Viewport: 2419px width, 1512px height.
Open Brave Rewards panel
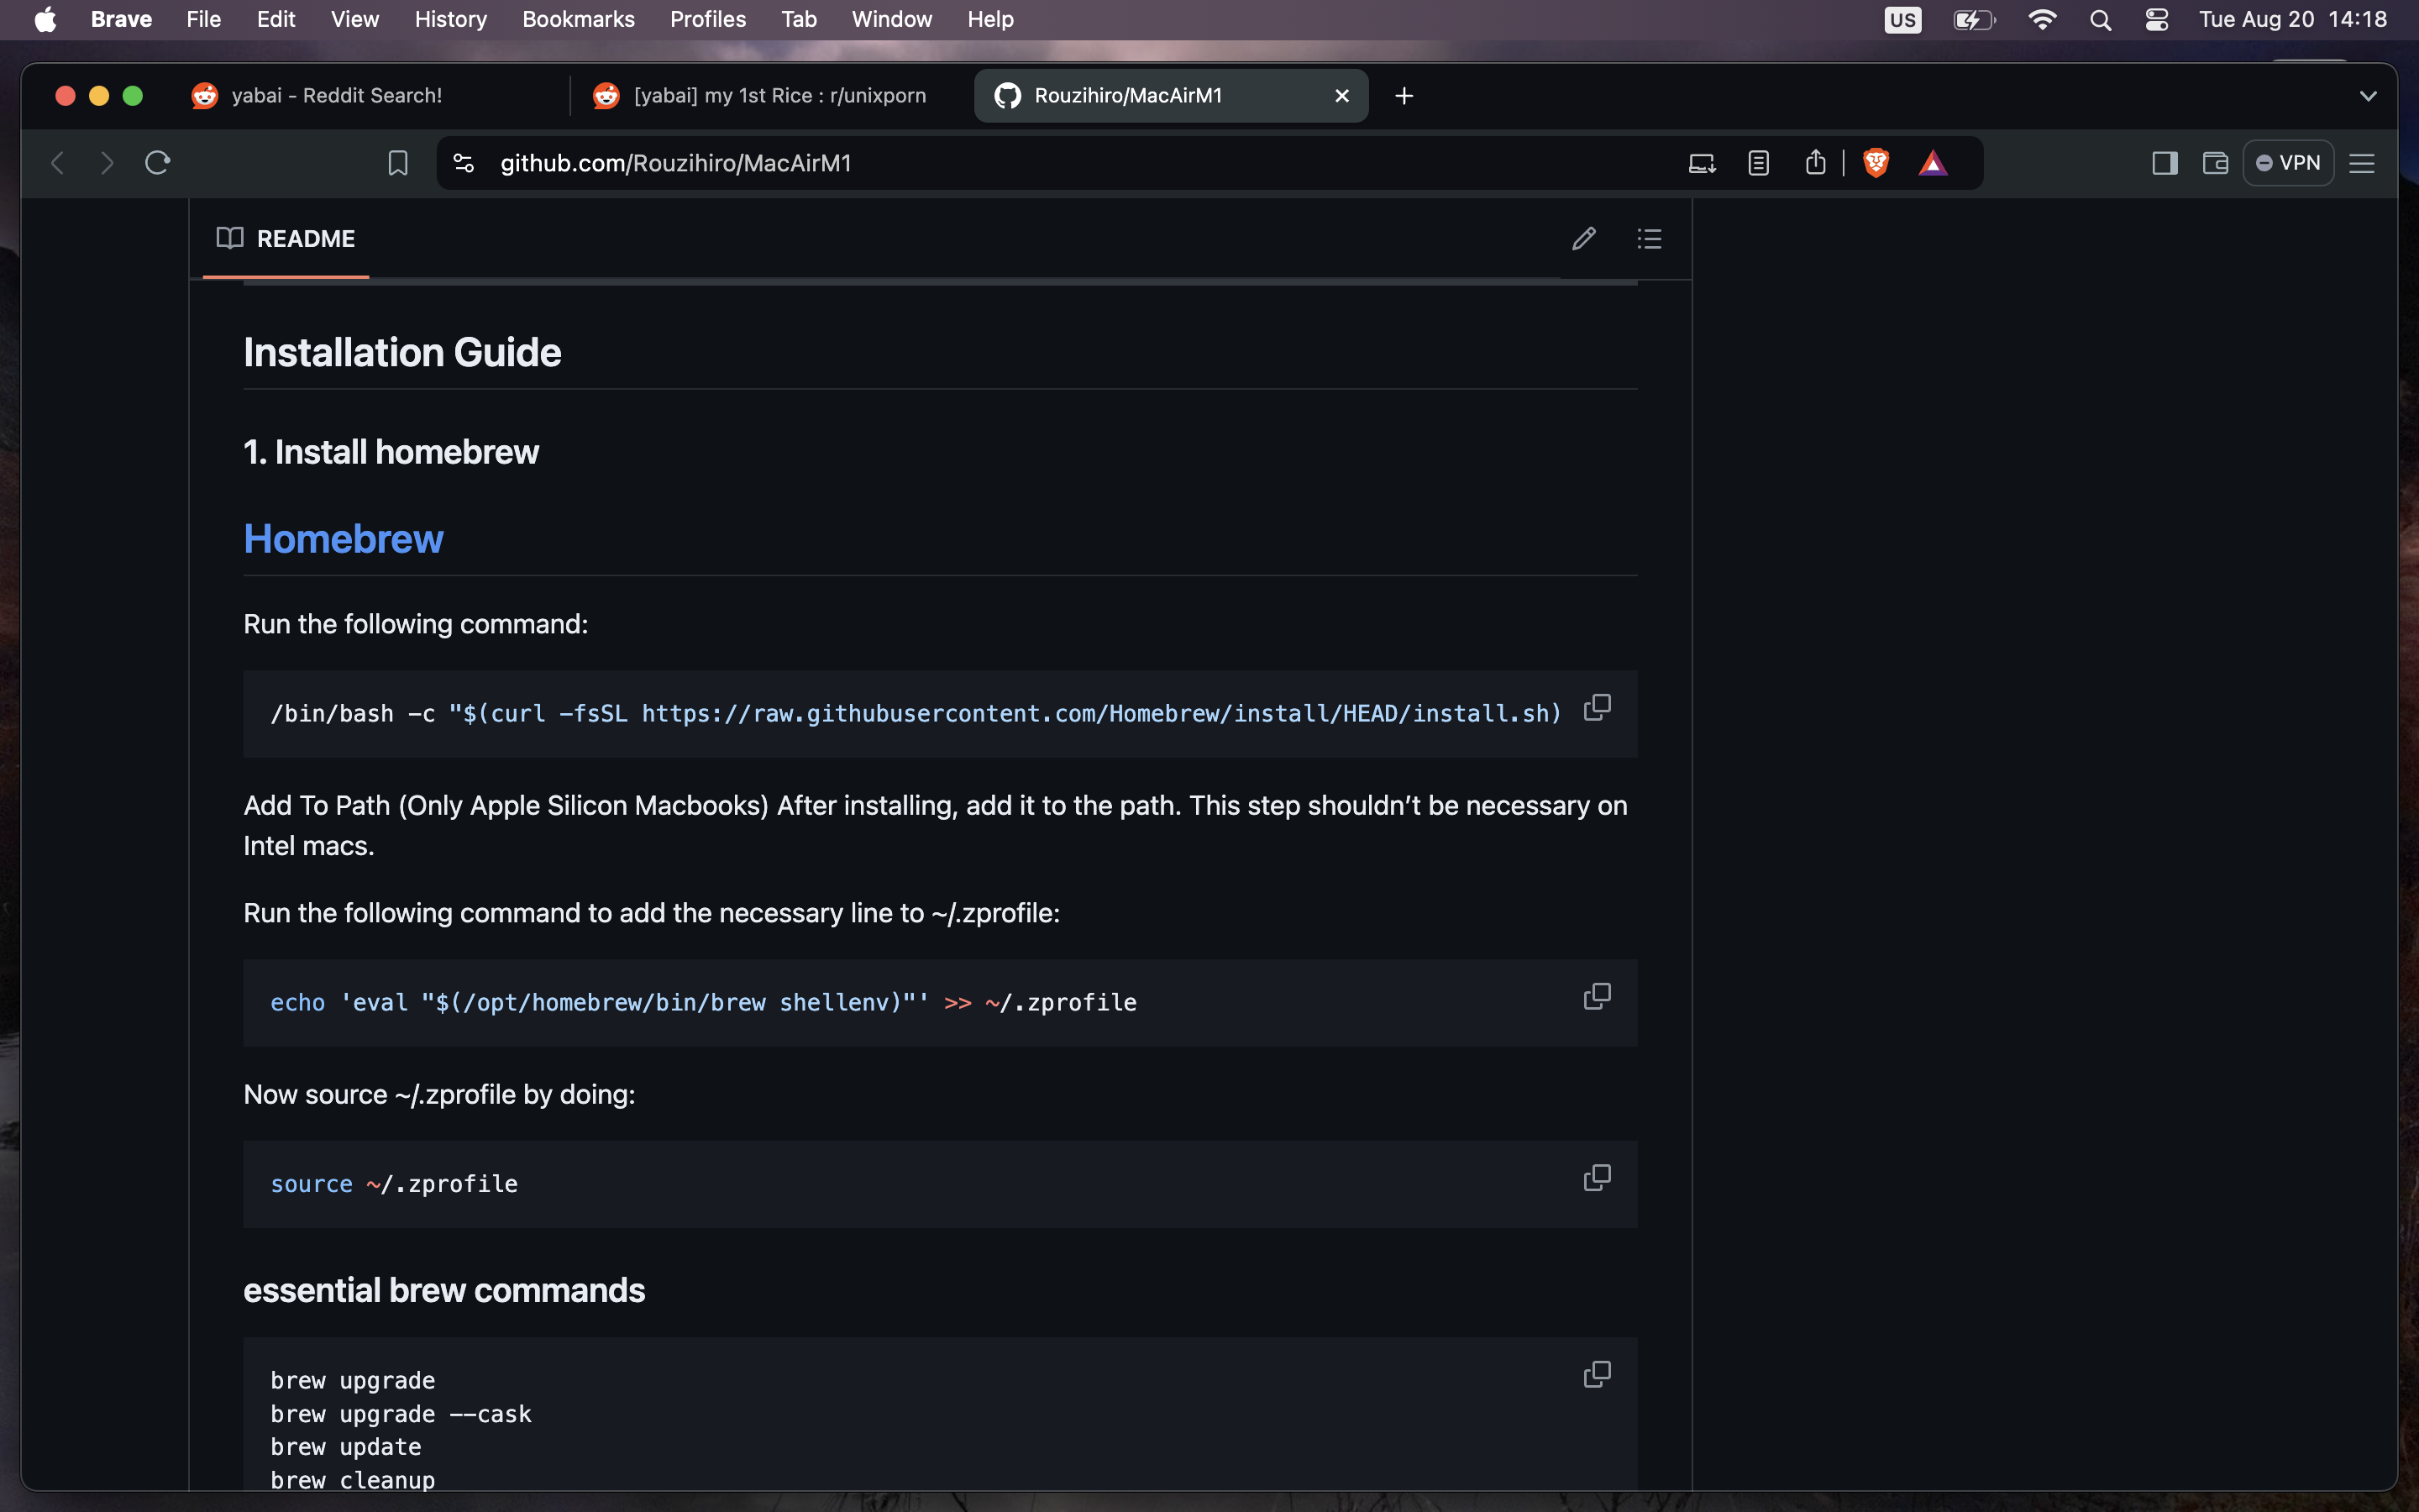1934,162
